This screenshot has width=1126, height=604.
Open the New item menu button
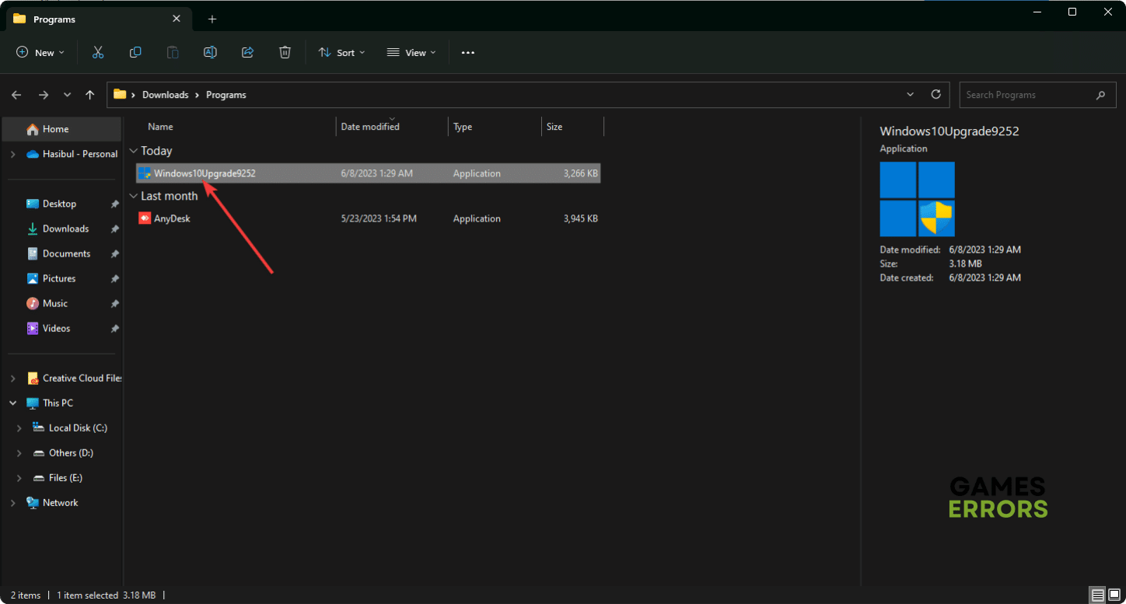40,52
